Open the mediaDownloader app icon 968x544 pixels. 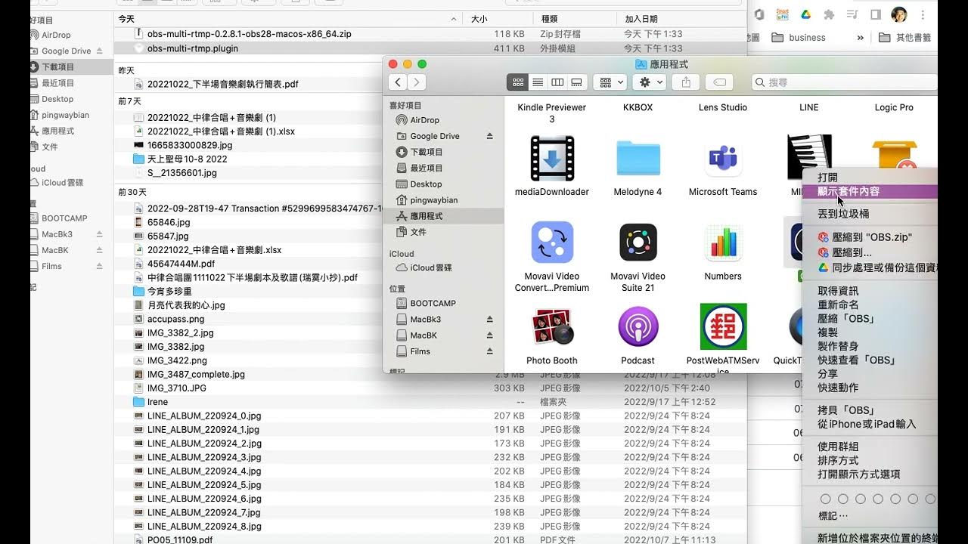tap(552, 158)
